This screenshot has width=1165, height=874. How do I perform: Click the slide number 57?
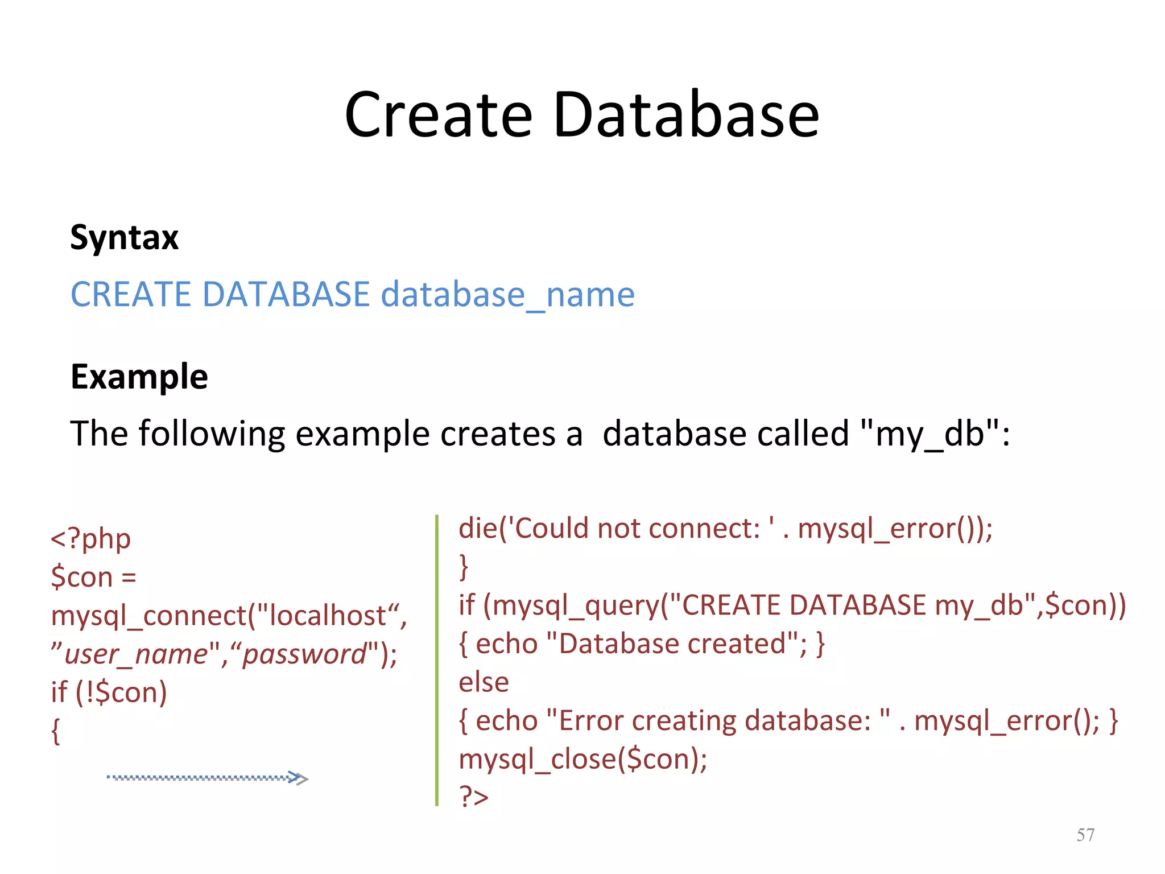coord(1085,835)
